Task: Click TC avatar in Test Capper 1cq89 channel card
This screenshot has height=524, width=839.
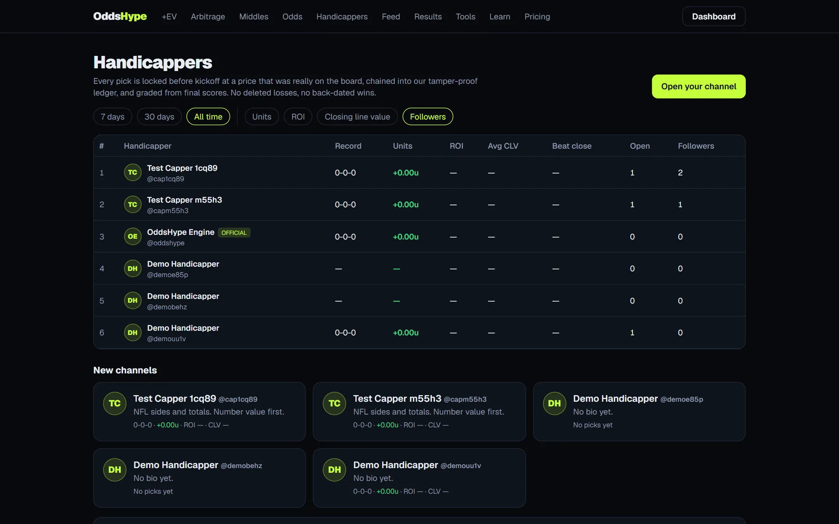Action: point(115,403)
